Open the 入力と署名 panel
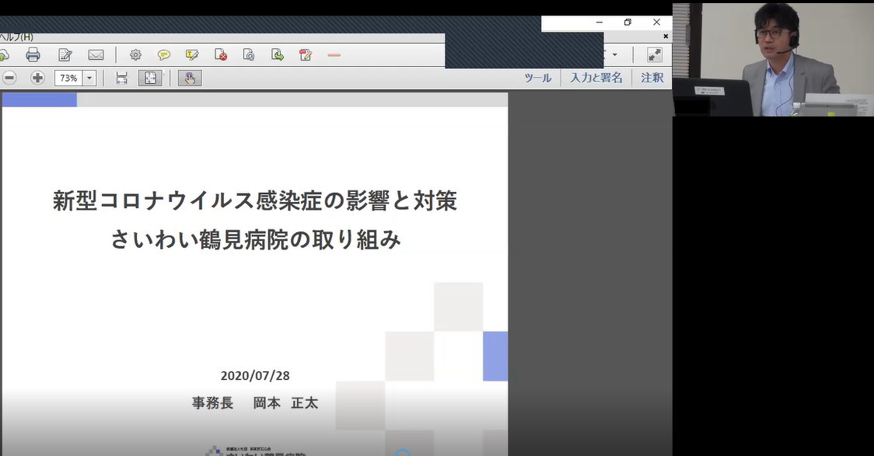Image resolution: width=874 pixels, height=456 pixels. (x=596, y=78)
